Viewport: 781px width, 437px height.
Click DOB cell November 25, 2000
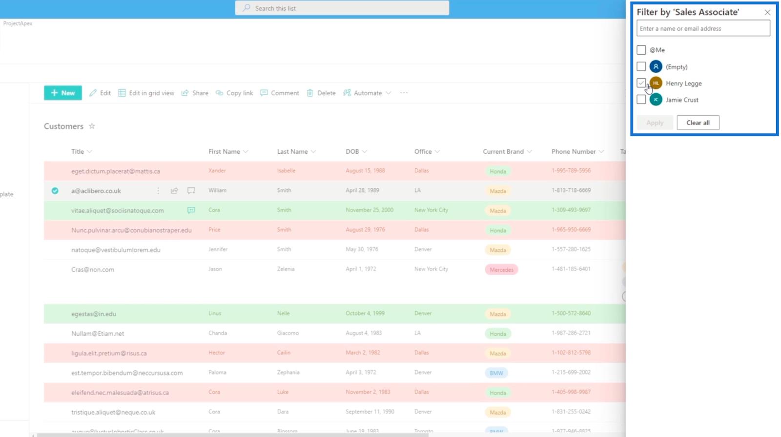click(370, 210)
